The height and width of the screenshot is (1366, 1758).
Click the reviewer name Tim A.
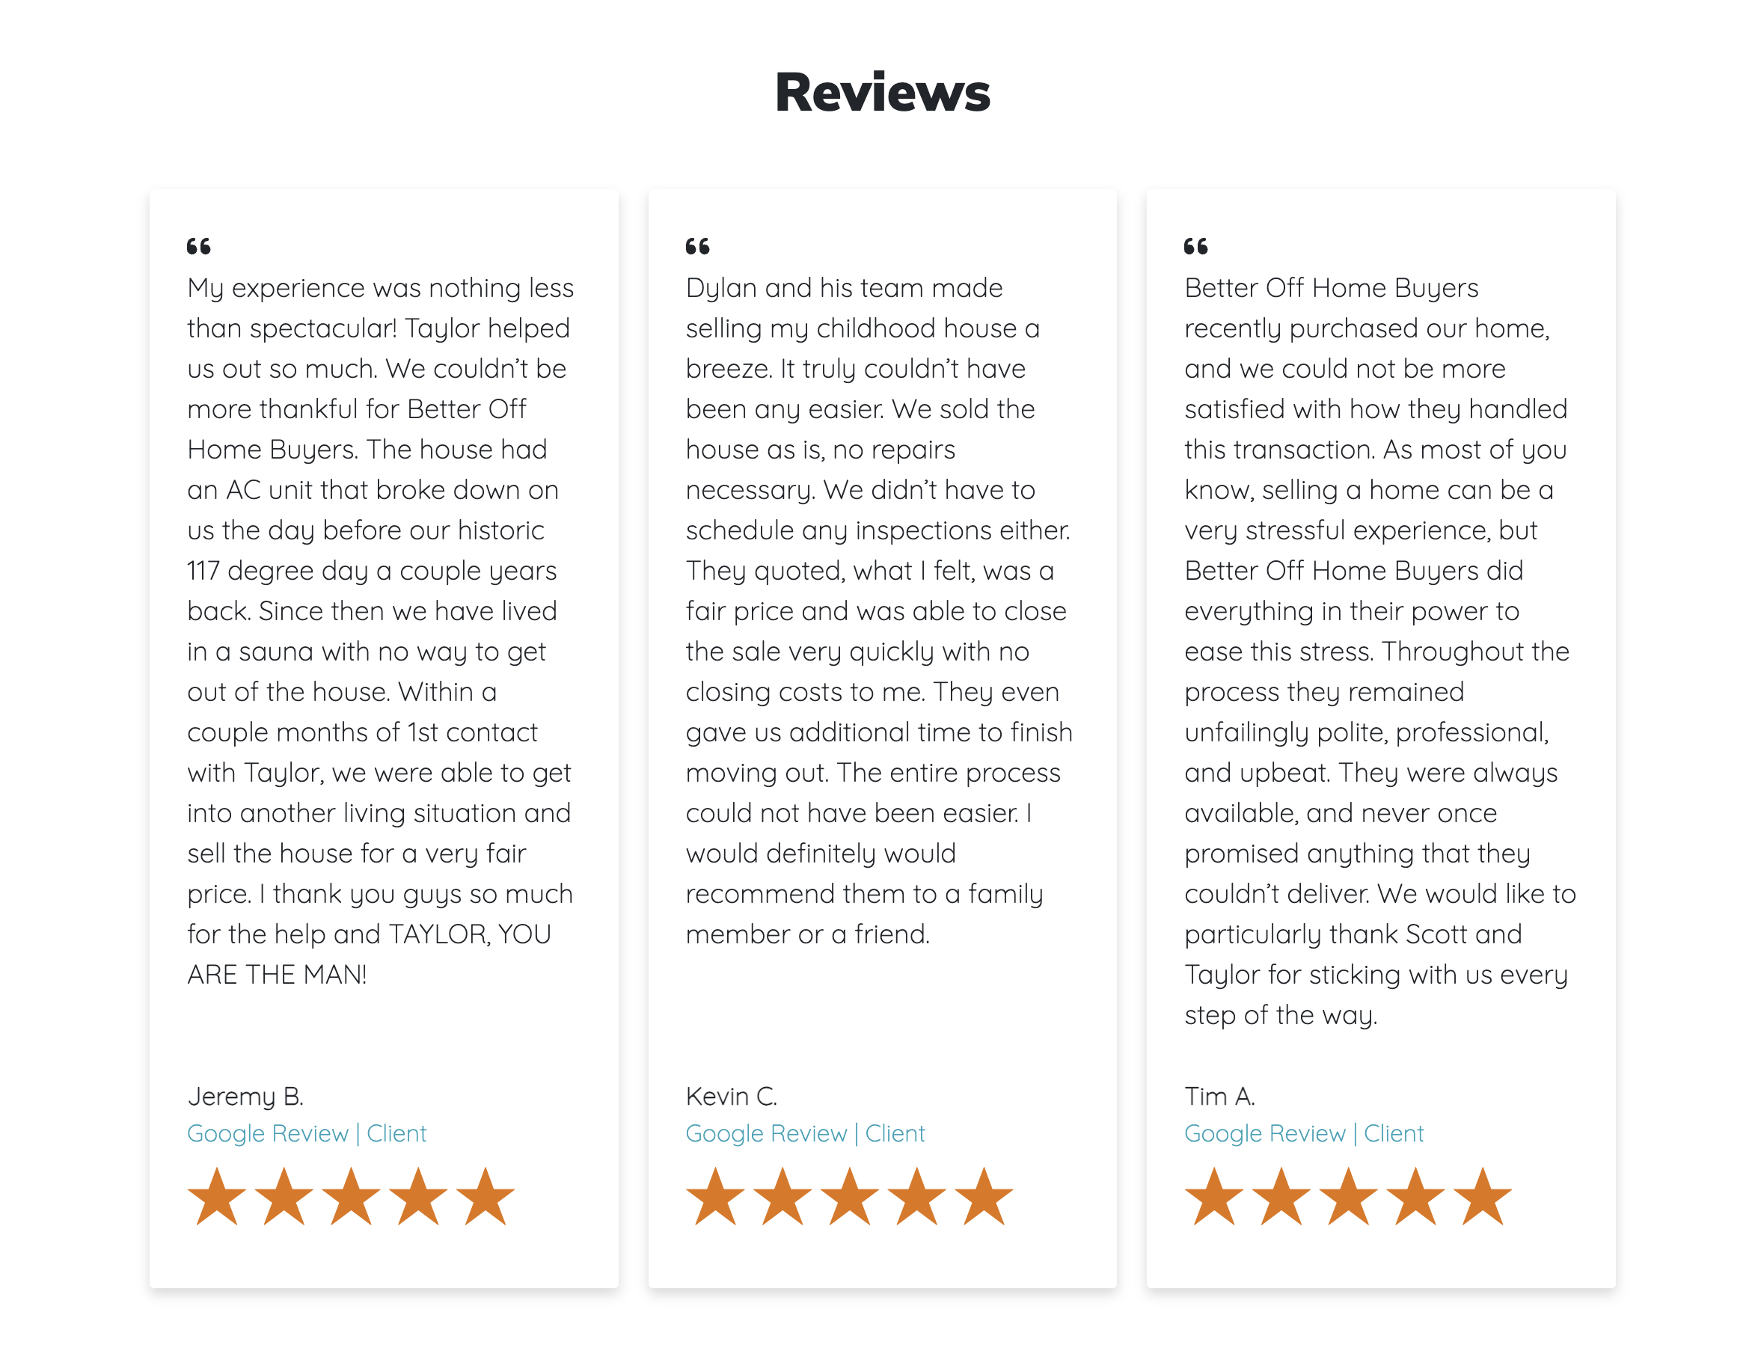(1219, 1097)
